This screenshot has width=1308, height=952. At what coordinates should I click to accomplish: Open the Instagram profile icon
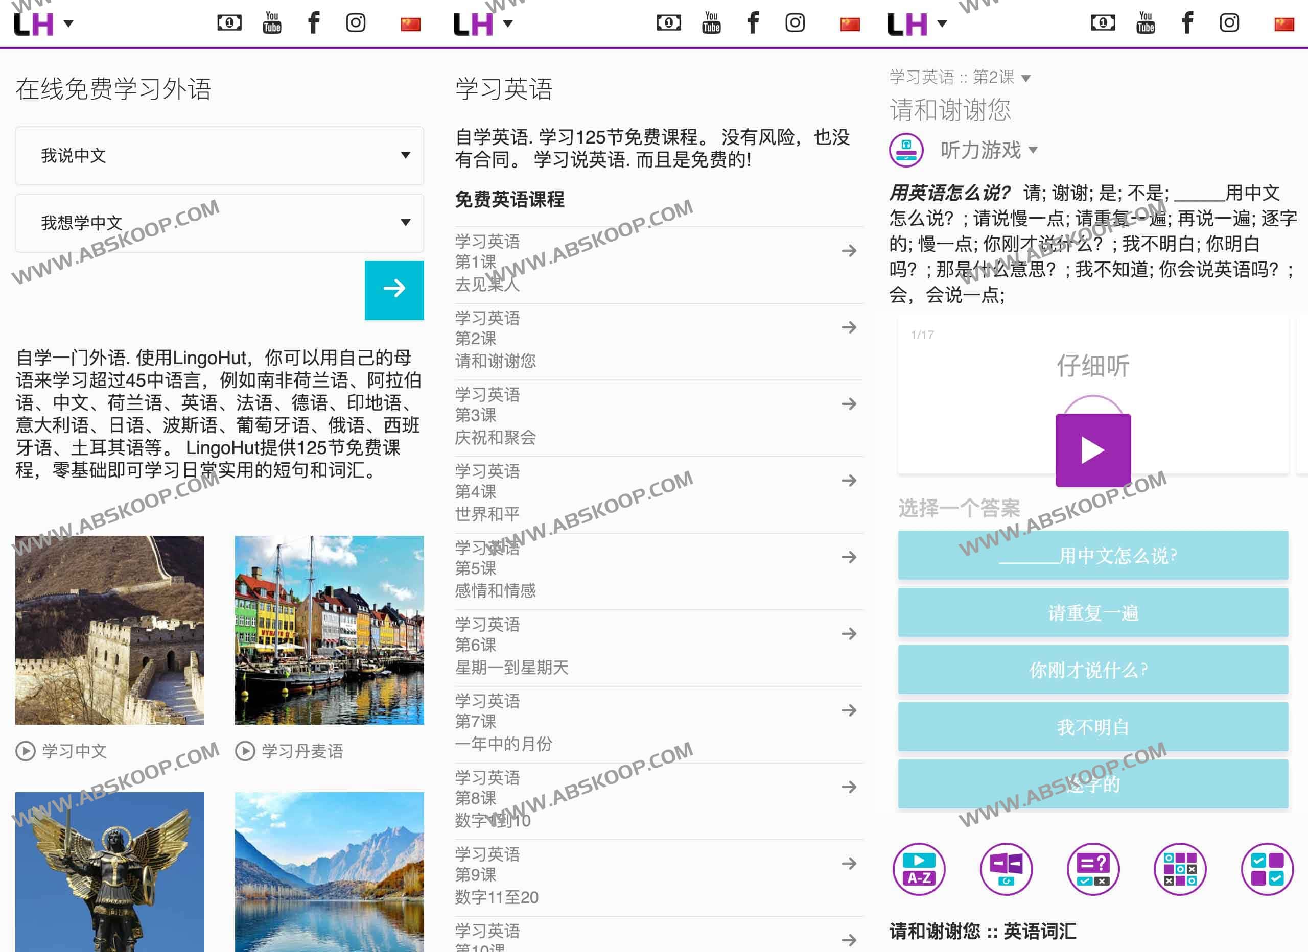click(x=356, y=23)
